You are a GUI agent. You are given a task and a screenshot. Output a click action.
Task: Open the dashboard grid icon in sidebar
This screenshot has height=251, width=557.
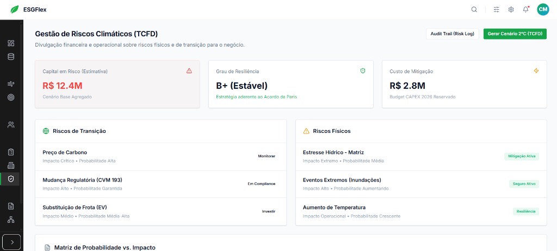pos(11,43)
